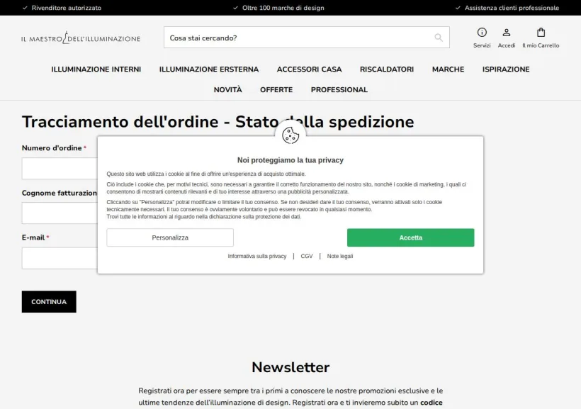Click the Oltre 100 marche di design text
This screenshot has height=409, width=581.
point(283,8)
